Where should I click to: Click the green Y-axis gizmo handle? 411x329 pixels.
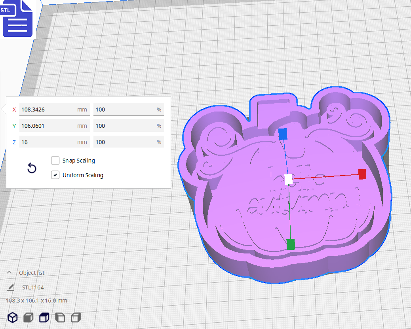290,244
